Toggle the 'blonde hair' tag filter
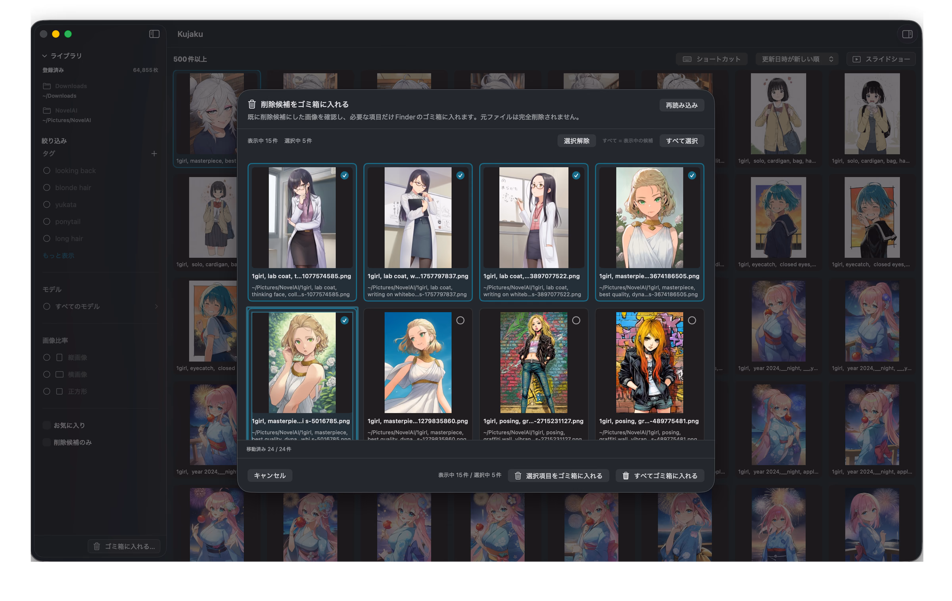This screenshot has height=601, width=952. click(47, 188)
